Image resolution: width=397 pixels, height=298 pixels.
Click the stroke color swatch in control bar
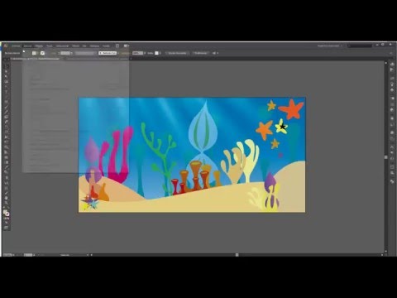(42, 53)
